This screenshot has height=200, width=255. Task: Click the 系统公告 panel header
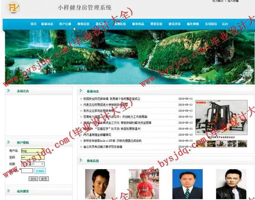(23, 91)
